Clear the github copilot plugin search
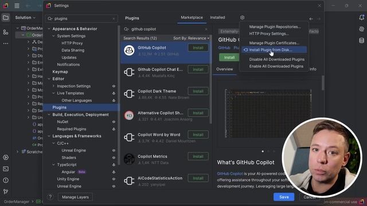Viewport: 367px width, 206px height. 206,29
